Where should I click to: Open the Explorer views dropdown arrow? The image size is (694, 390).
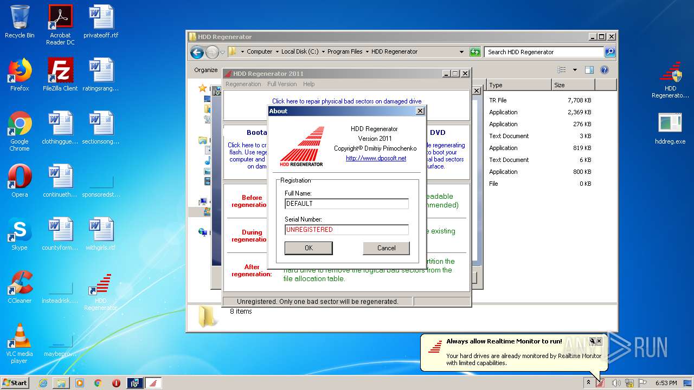(575, 70)
